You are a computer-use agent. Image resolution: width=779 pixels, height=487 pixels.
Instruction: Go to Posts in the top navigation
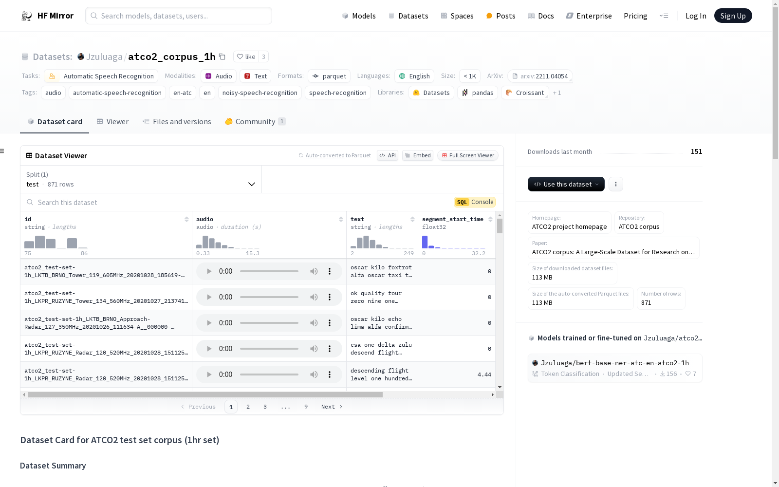coord(501,16)
